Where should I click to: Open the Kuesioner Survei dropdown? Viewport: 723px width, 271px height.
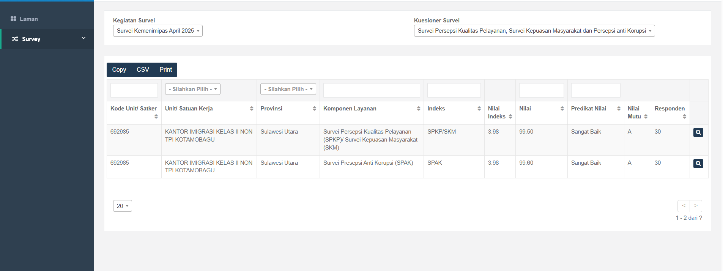(534, 31)
